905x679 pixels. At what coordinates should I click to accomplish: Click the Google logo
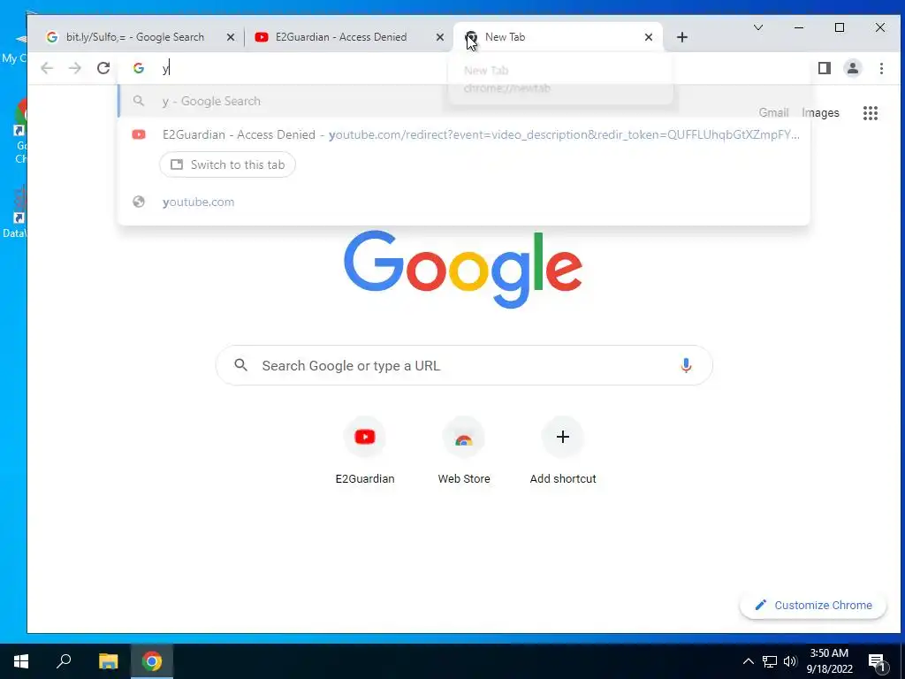pos(463,269)
